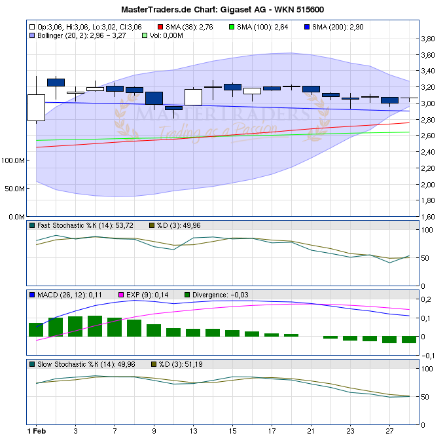Viewport: 445px width, 448px height.
Task: Click the 'Op:3,06, Hi:3,06, Lo:3,02, Cl:3,06' text
Action: tap(90, 27)
